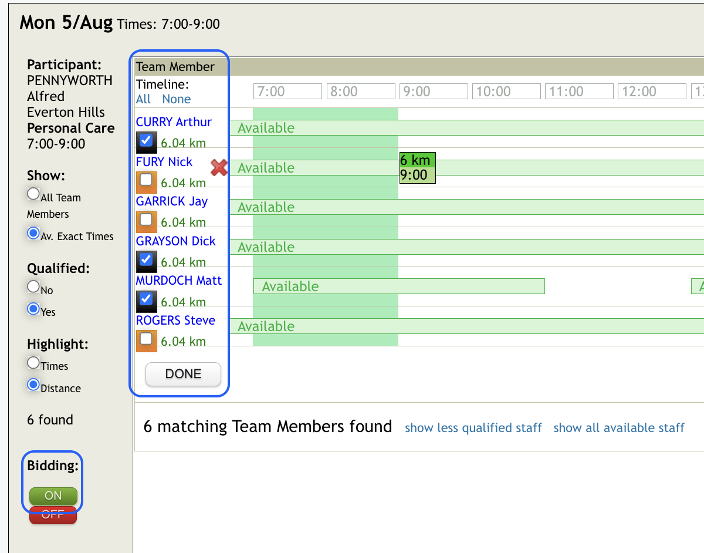Viewport: 704px width, 553px height.
Task: Uncheck MURDOCH Matt's checkbox
Action: pyautogui.click(x=146, y=299)
